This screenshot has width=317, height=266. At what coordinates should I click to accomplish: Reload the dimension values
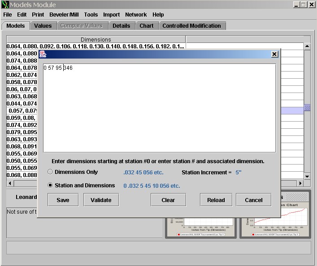tap(216, 200)
